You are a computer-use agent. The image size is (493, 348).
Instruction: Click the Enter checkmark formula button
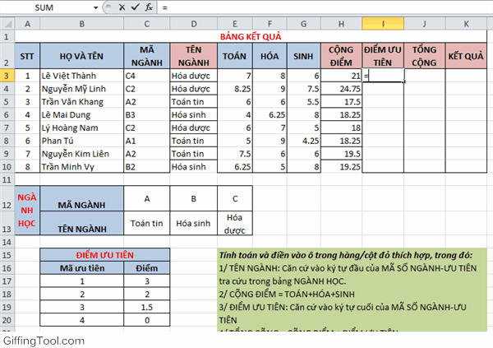(x=135, y=7)
